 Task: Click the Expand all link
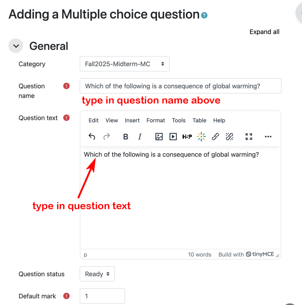tap(264, 32)
